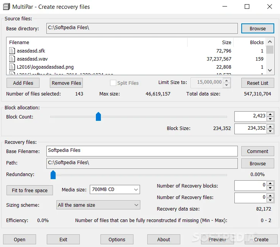Close the MultiPar window

270,7
